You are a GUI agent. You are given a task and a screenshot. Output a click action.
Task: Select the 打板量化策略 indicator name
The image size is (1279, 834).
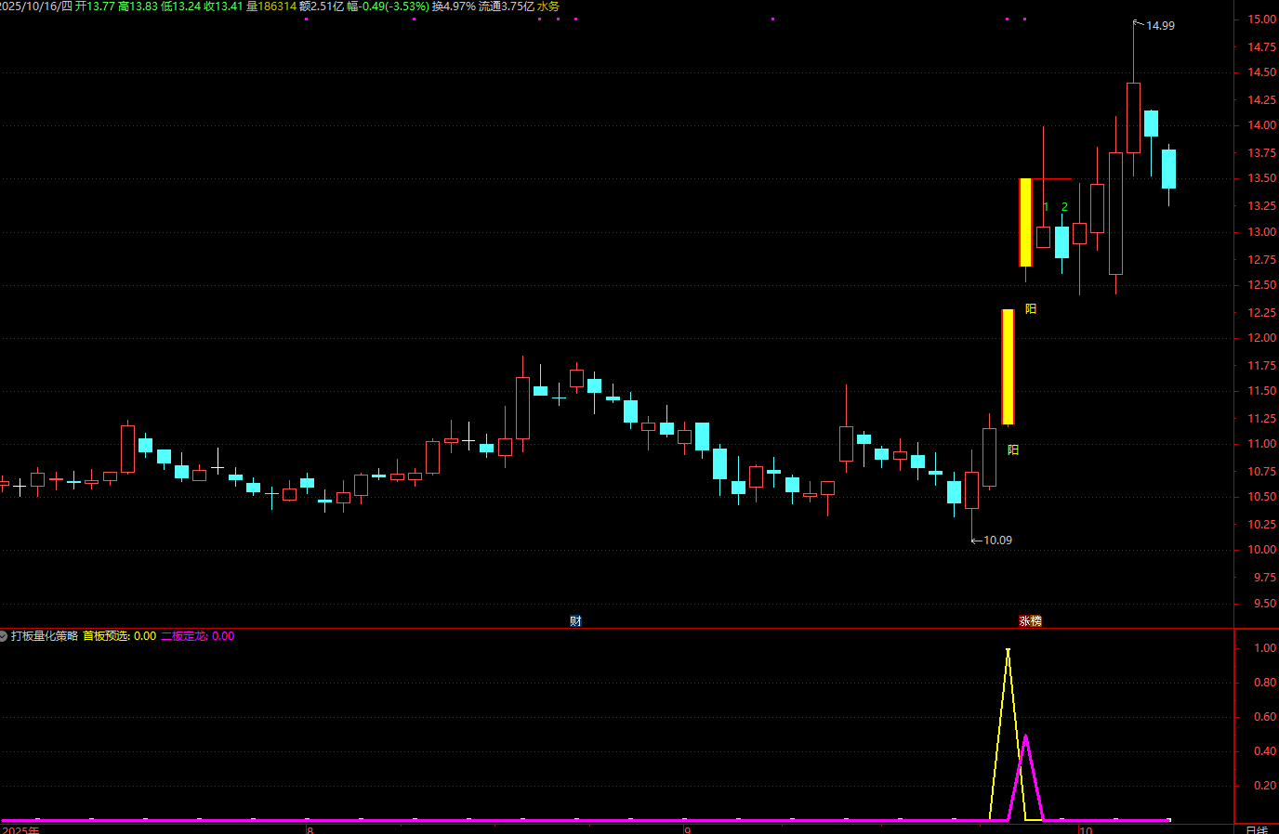(45, 636)
